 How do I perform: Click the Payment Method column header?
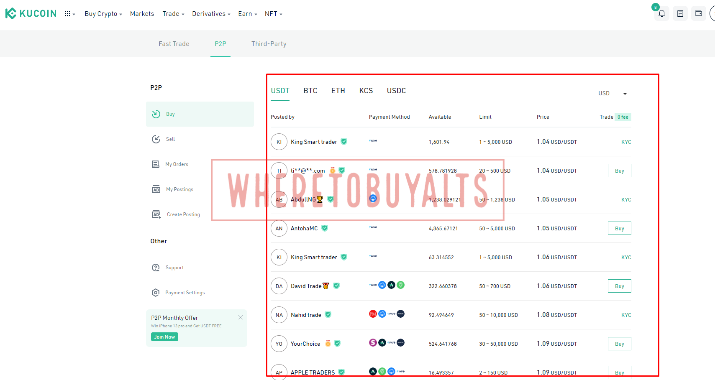(x=389, y=117)
